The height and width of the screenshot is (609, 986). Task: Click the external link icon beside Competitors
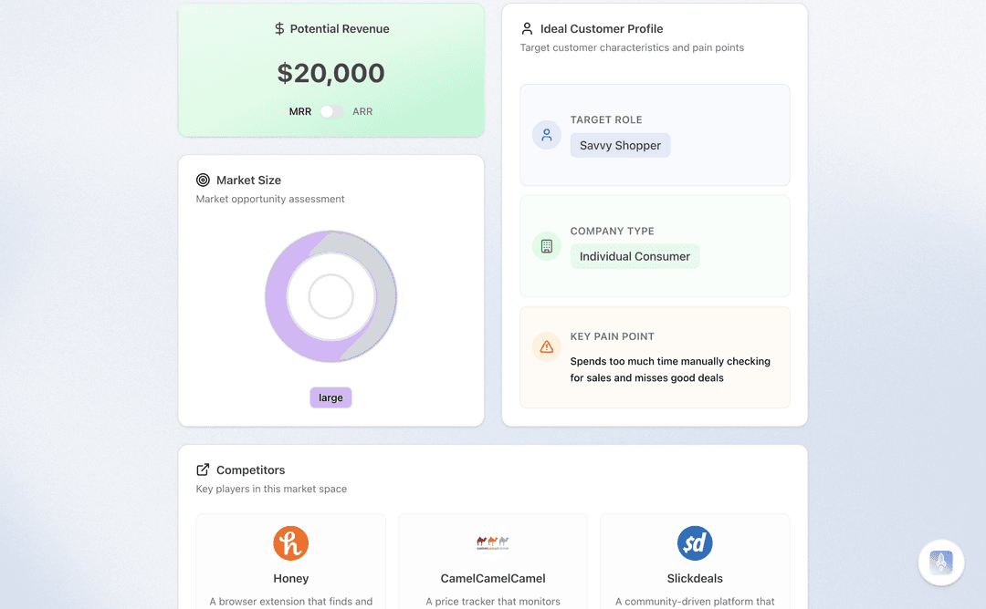(x=203, y=470)
